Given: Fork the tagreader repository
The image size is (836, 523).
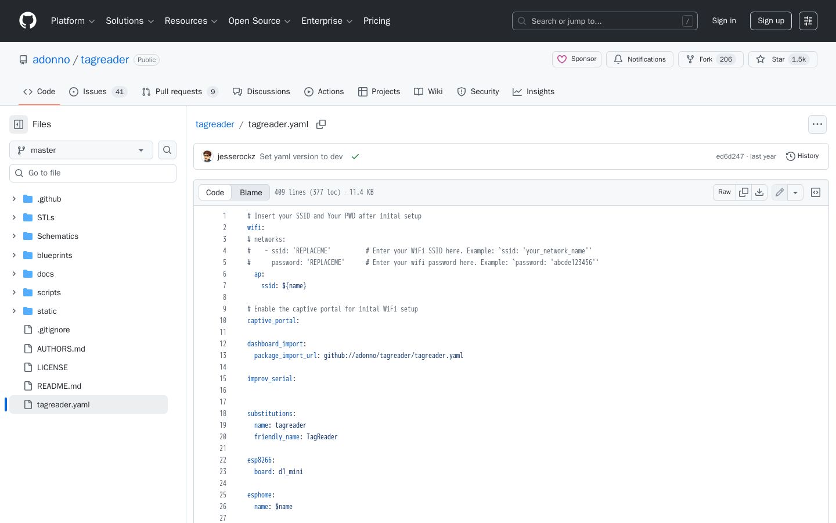Looking at the screenshot, I should 711,59.
